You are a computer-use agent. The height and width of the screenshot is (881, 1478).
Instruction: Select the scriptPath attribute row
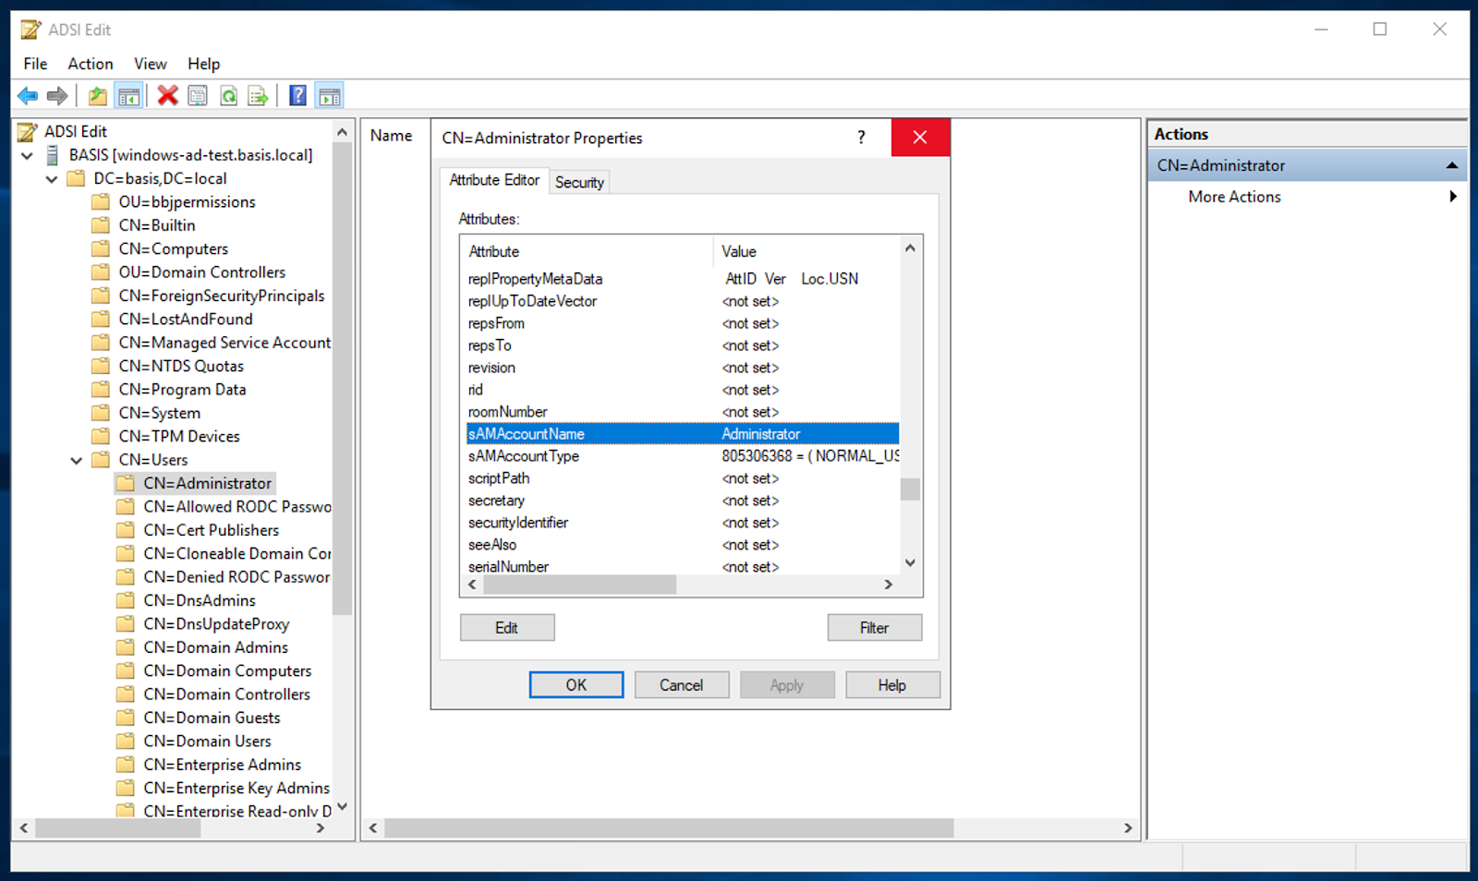click(683, 478)
